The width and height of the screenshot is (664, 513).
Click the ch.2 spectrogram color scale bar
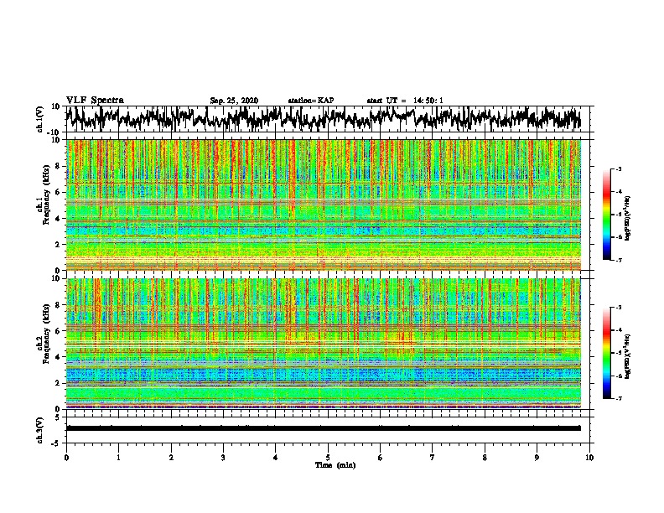coord(607,353)
